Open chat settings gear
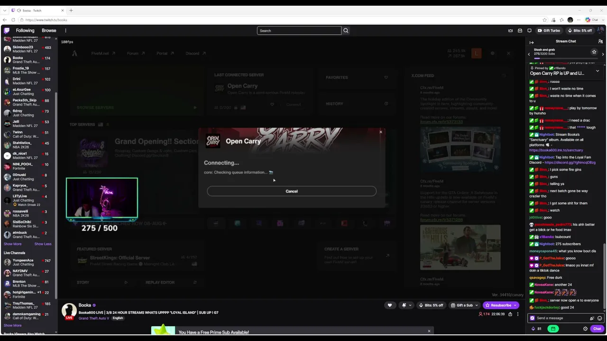 tap(585, 329)
